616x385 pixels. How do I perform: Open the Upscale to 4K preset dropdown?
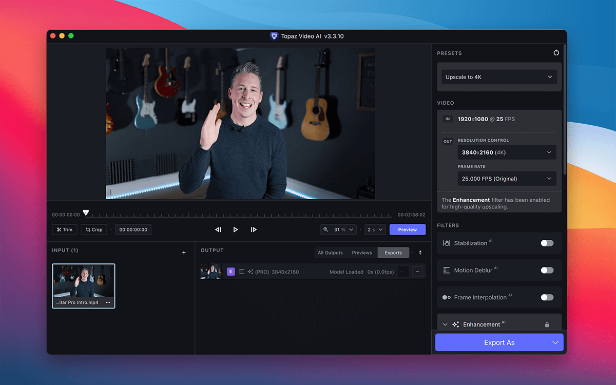(x=499, y=77)
